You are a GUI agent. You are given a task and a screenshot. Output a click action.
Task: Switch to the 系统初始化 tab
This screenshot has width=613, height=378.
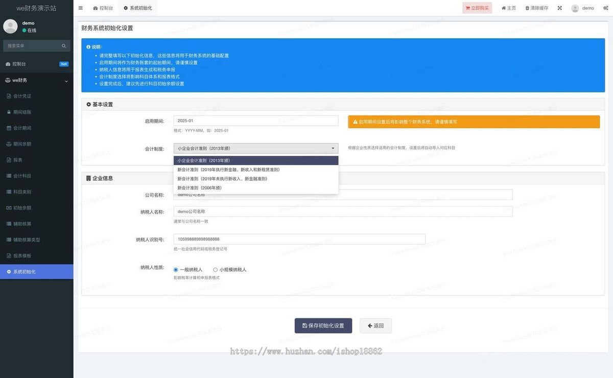(x=139, y=8)
